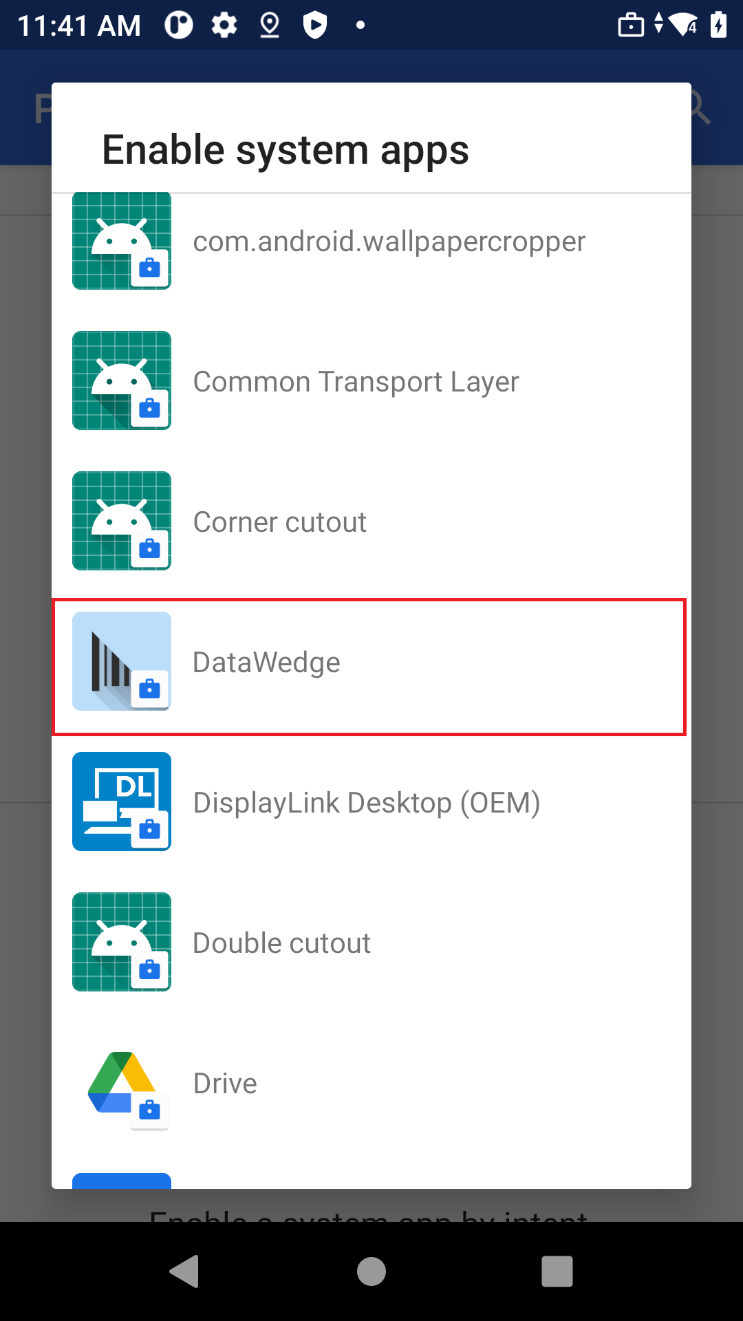Select the com.android.wallpapercropper list entry

(371, 241)
